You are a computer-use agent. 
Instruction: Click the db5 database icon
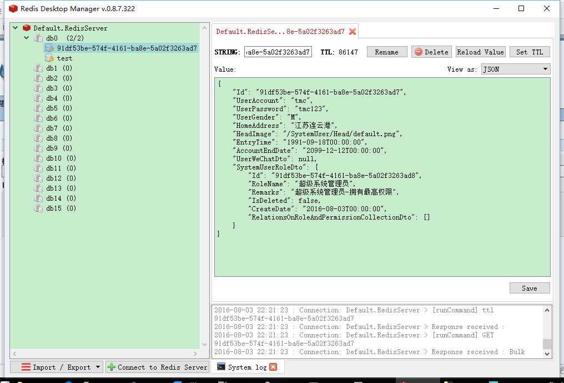pos(38,108)
